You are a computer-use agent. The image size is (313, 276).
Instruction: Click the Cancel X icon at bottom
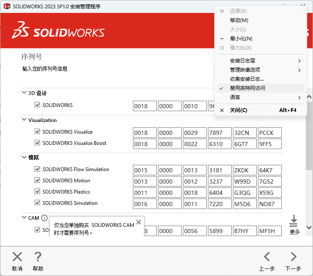pyautogui.click(x=17, y=257)
